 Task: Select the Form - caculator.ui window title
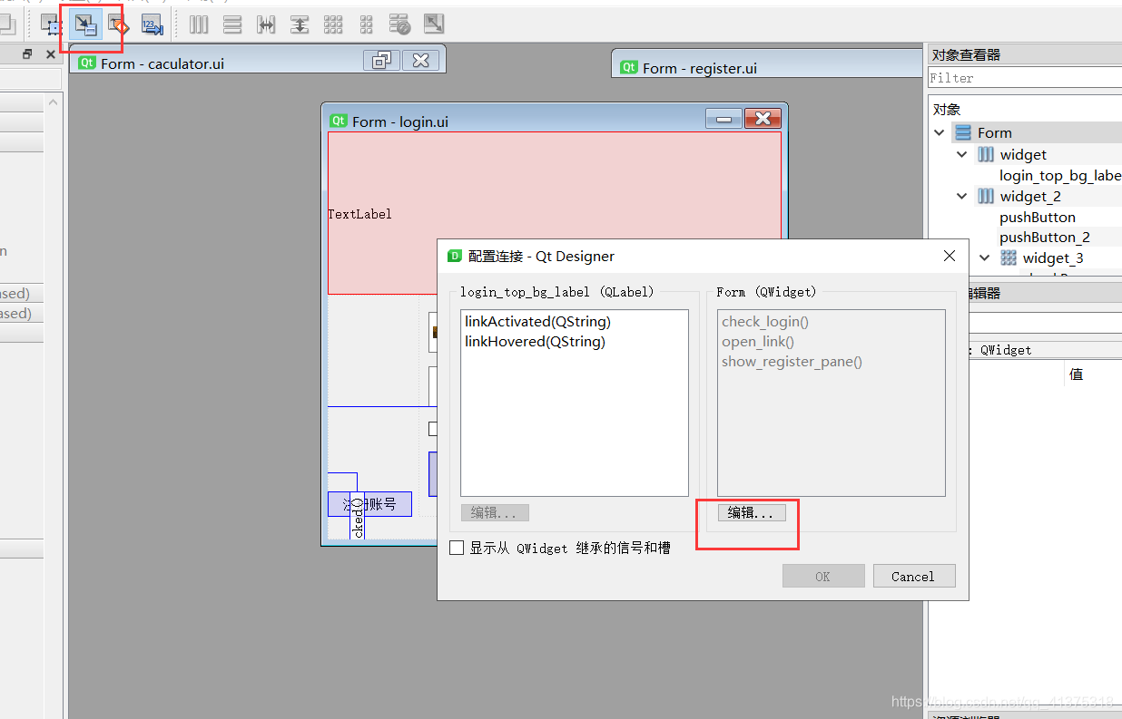(x=162, y=63)
